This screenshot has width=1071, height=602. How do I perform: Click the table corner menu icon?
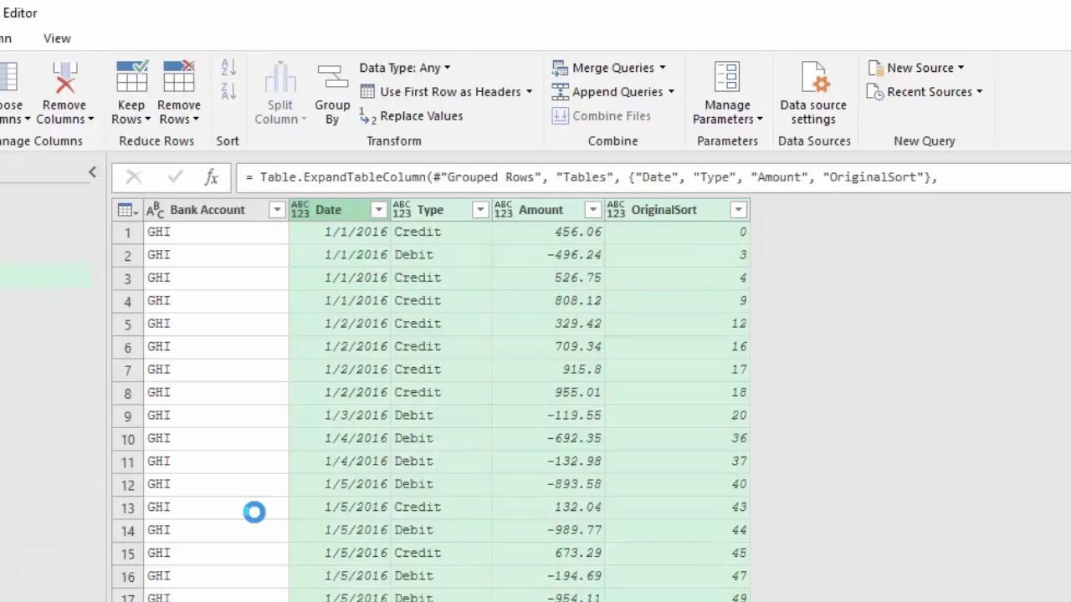128,210
